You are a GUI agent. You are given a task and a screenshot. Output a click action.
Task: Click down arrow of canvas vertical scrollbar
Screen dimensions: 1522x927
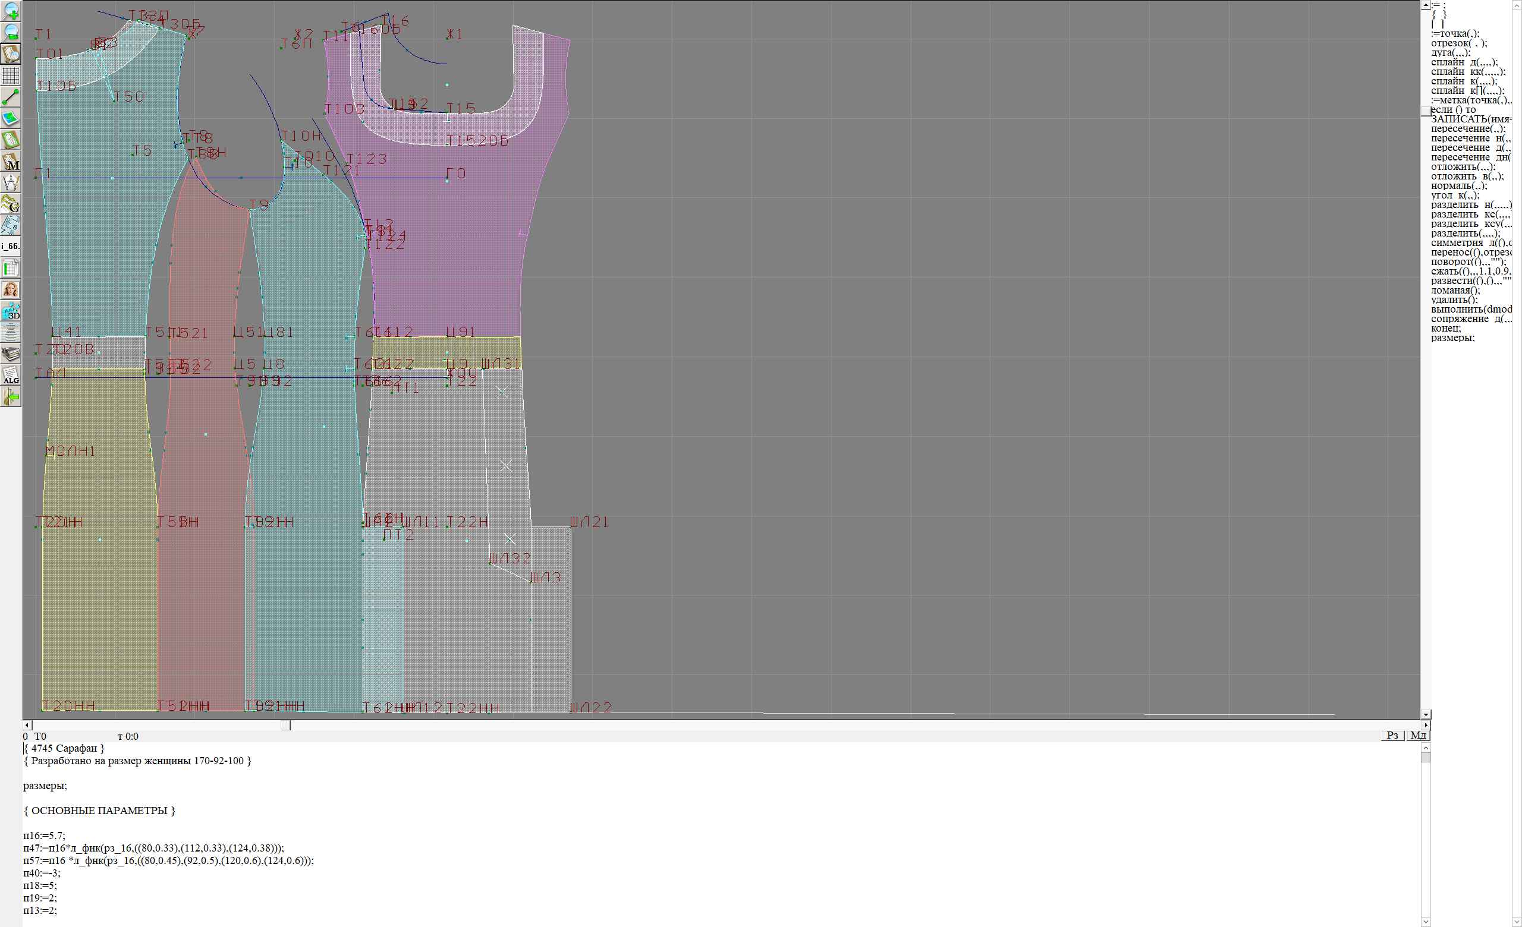tap(1426, 714)
